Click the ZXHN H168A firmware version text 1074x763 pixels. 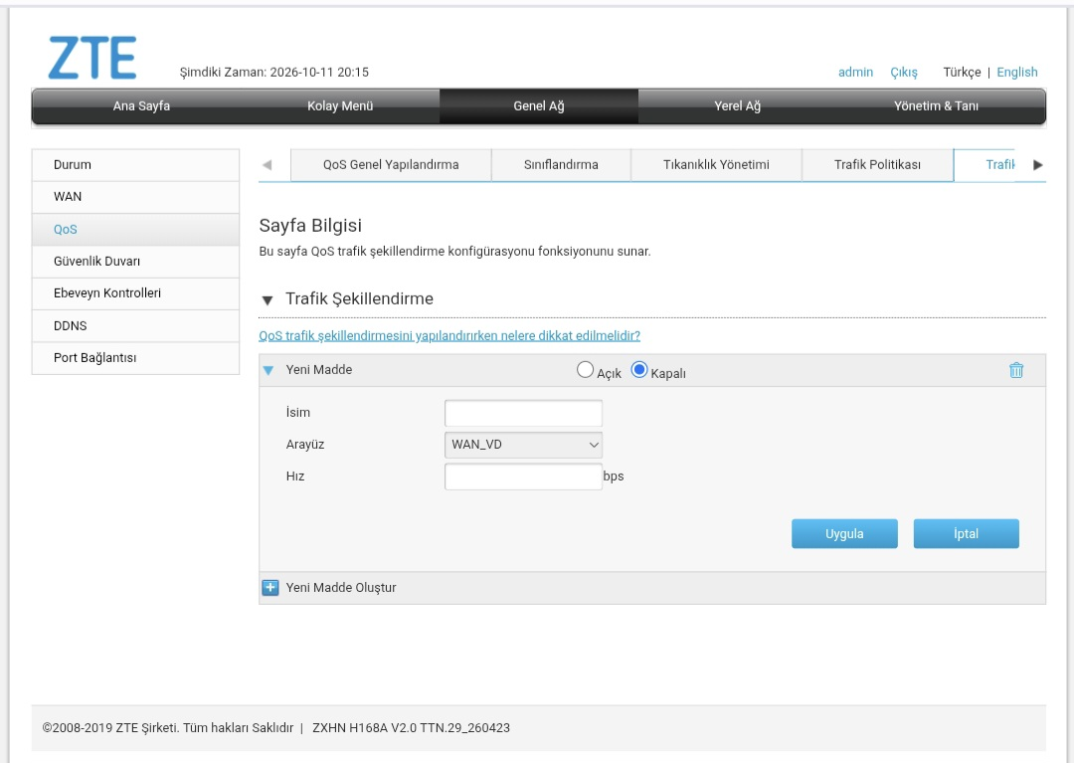click(411, 728)
